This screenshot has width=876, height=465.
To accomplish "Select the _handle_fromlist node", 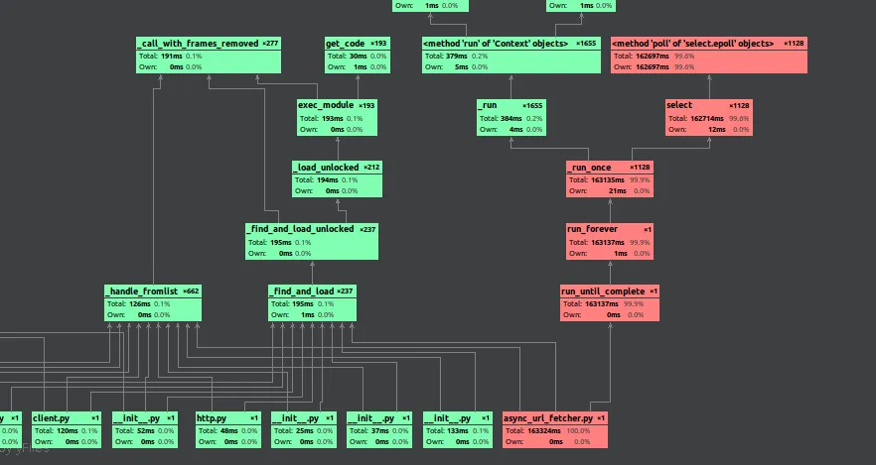I will point(153,303).
